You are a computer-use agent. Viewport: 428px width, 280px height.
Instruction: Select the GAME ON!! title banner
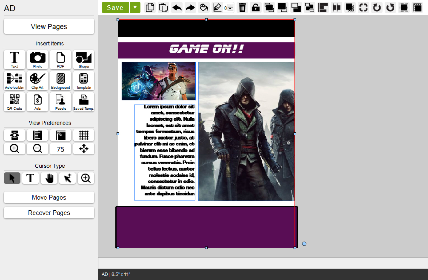coord(206,49)
